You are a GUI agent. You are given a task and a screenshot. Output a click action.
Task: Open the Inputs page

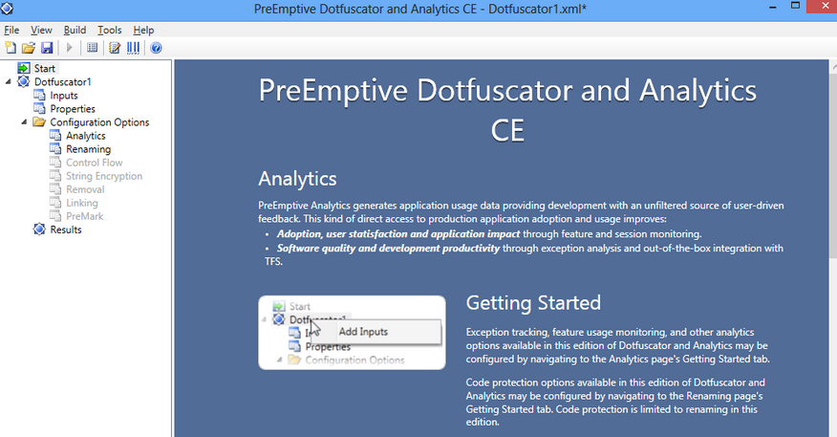tap(64, 95)
